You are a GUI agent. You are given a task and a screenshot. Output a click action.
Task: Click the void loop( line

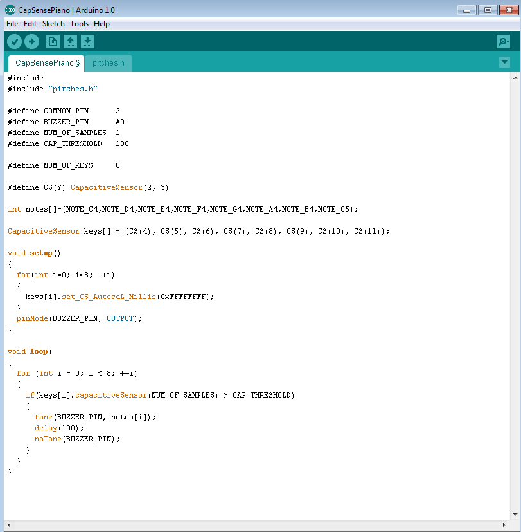30,351
